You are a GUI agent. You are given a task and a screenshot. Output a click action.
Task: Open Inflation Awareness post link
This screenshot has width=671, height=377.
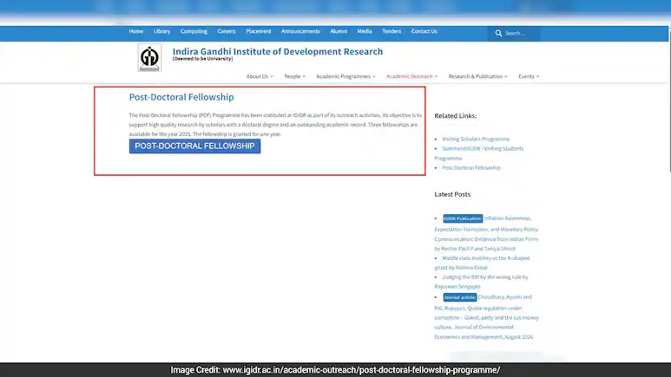point(487,234)
